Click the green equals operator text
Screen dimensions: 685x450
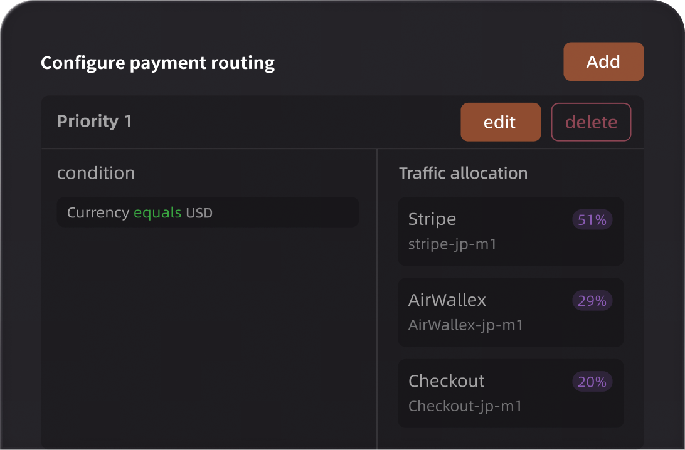click(157, 212)
